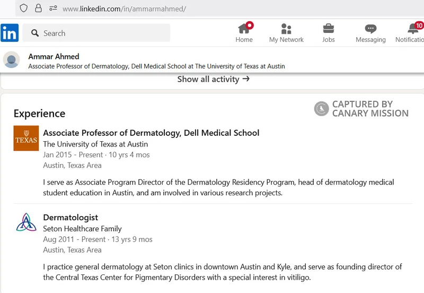
Task: Click the University of Texas logo
Action: click(26, 138)
